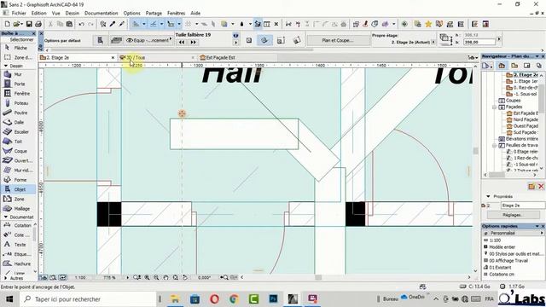Toggle the Equip layer eye button
Screen dimensions: 546x307
tap(148, 40)
